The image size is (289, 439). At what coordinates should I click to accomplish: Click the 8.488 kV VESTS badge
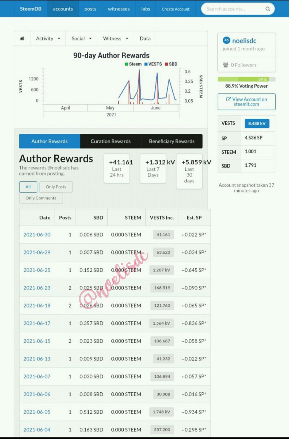pos(257,123)
